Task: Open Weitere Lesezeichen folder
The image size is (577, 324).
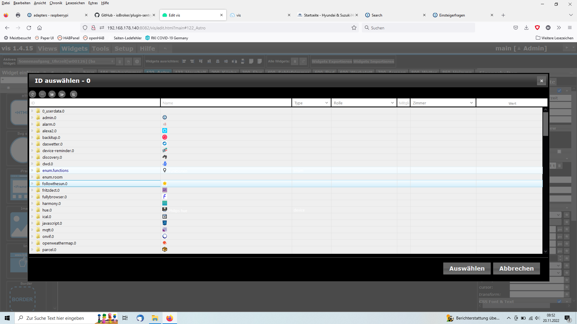Action: point(554,38)
